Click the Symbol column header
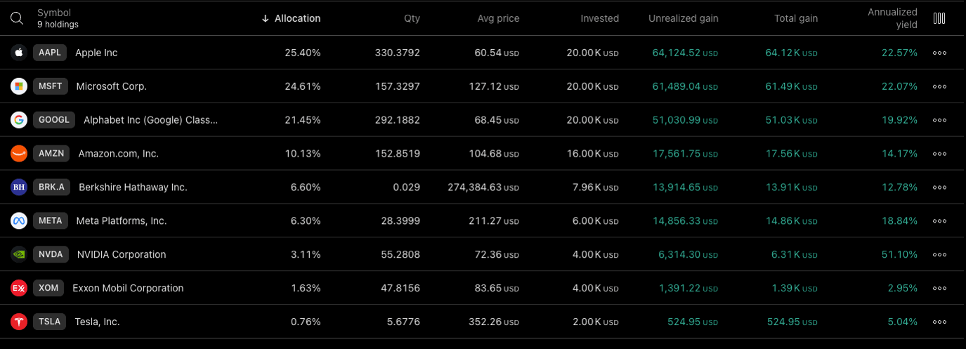This screenshot has height=349, width=966. (54, 13)
